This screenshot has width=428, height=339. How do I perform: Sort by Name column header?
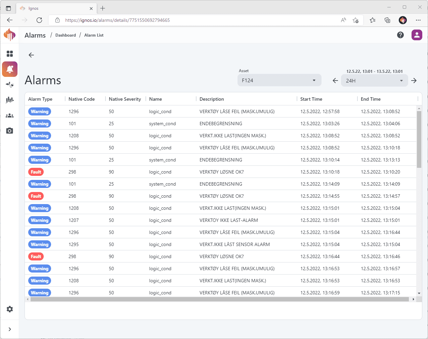coord(156,99)
